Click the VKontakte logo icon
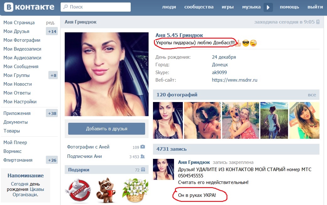The image size is (327, 205). 9,7
